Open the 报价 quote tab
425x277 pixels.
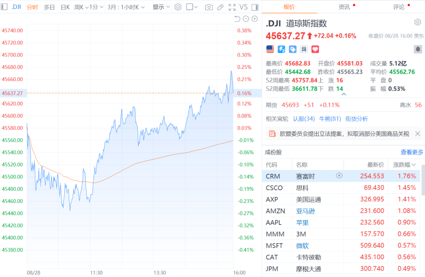point(289,7)
